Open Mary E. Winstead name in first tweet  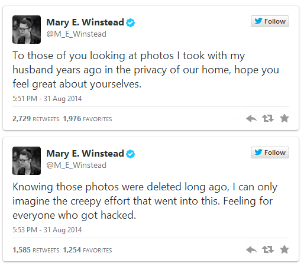pyautogui.click(x=85, y=22)
